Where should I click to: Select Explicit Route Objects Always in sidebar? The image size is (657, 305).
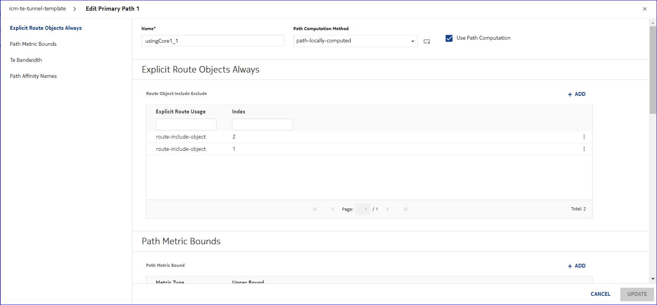[x=46, y=28]
